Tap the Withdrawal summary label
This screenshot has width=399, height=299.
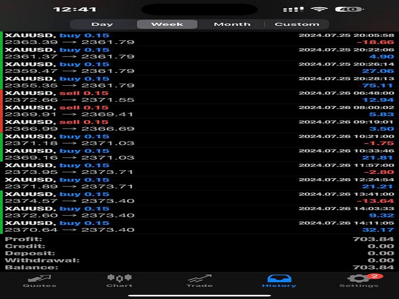point(42,261)
